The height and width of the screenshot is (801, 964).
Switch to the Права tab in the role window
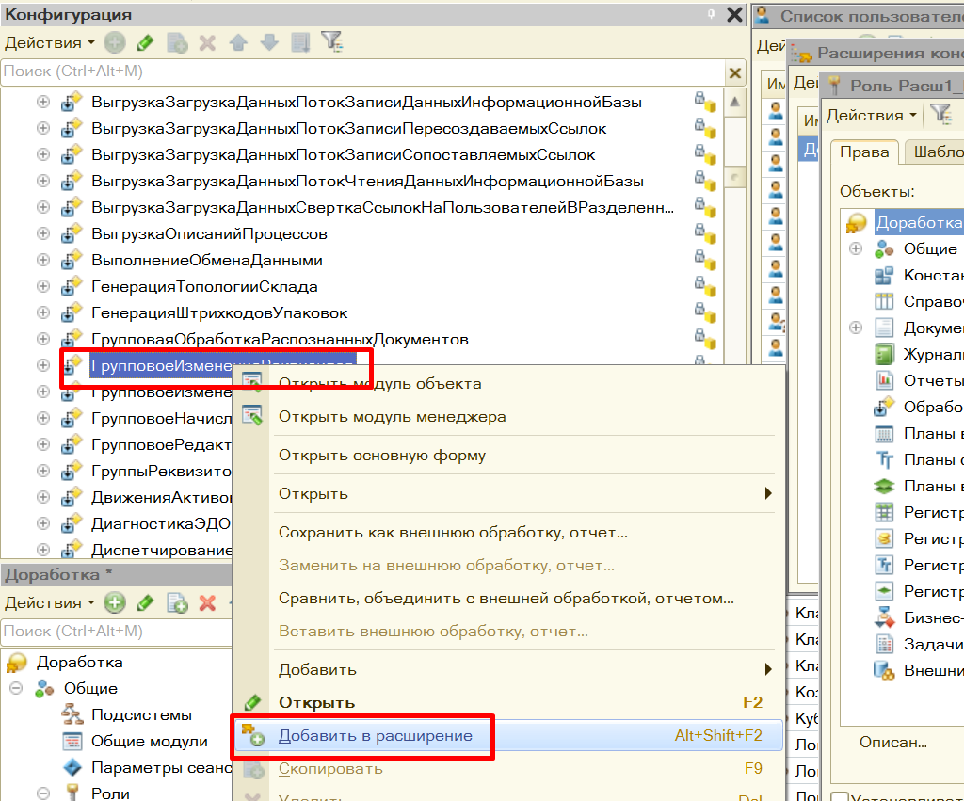(x=864, y=152)
